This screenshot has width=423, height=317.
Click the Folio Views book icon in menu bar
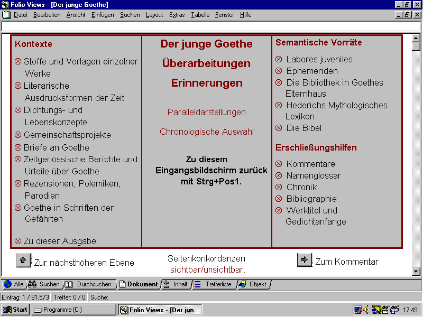point(6,15)
